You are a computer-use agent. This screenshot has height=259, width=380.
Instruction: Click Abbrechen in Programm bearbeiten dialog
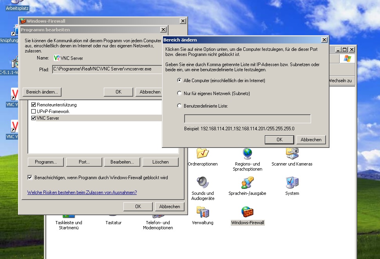click(x=149, y=92)
